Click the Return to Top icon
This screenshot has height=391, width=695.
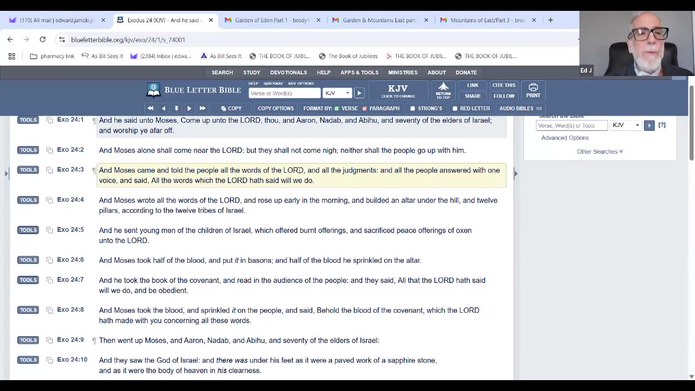(x=443, y=90)
